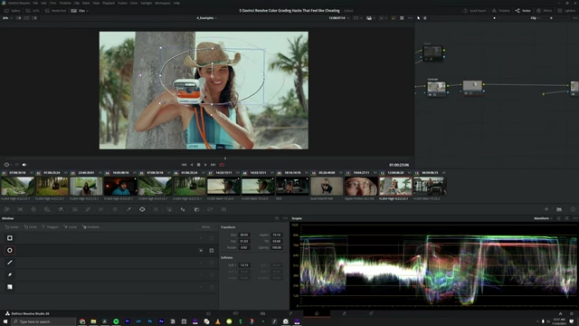The height and width of the screenshot is (326, 579).
Task: Click the Camera Raw palette icon
Action: 6,209
